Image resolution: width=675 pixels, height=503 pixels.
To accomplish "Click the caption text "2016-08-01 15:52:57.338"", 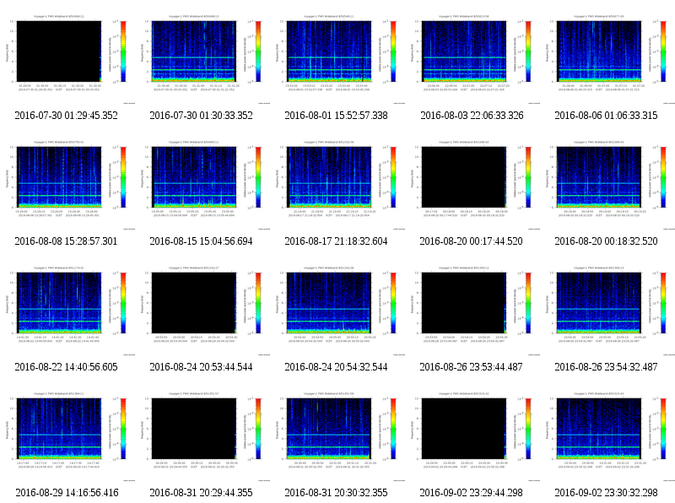I will tap(336, 116).
